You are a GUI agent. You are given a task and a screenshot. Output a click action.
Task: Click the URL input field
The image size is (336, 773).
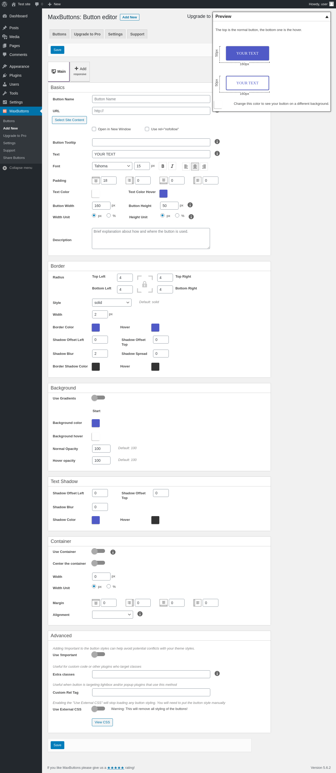(151, 111)
